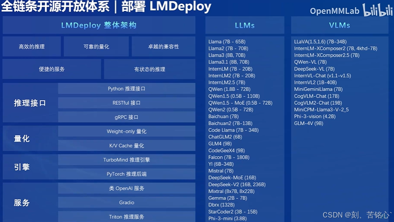
Task: Click the 推理接口 category label
Action: pos(30,103)
